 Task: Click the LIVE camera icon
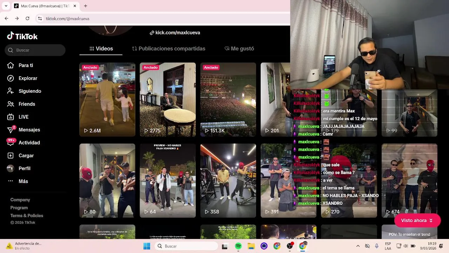(11, 117)
